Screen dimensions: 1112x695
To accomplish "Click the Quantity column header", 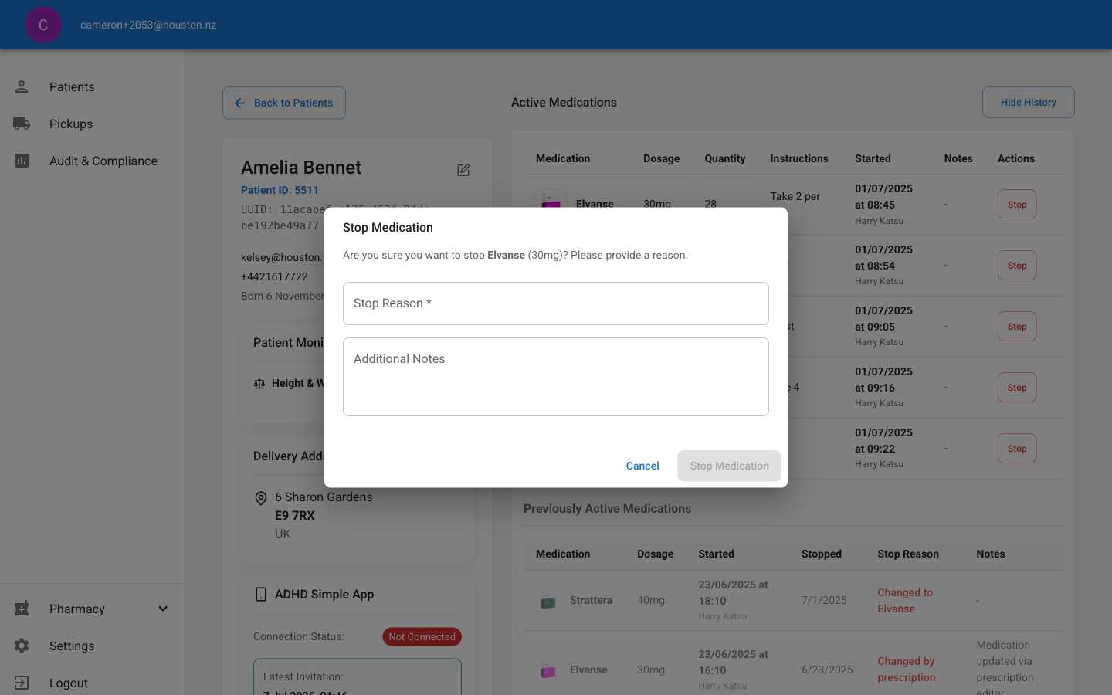I will click(x=725, y=158).
